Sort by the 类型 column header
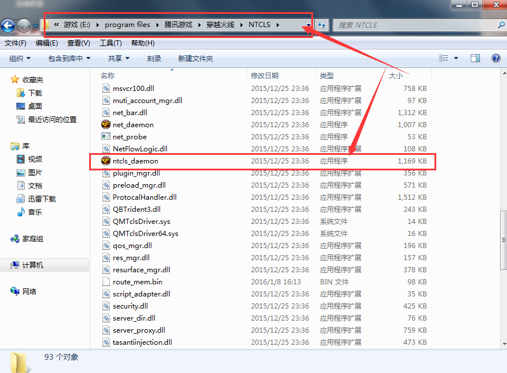The height and width of the screenshot is (373, 507). tap(326, 76)
